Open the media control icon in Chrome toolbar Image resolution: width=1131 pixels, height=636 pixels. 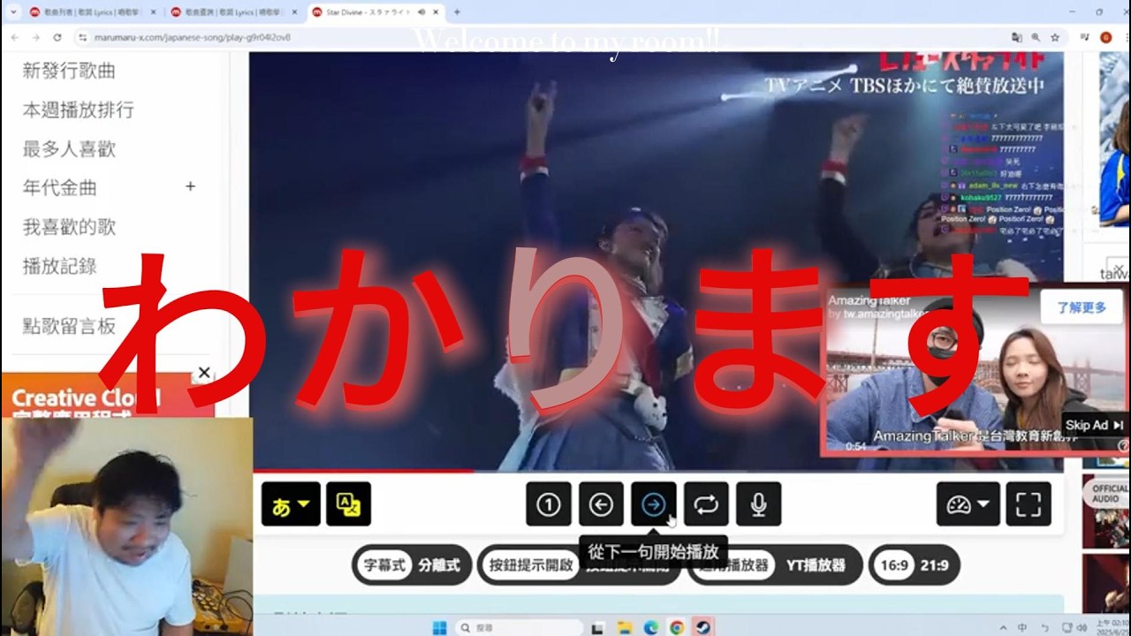[1084, 37]
